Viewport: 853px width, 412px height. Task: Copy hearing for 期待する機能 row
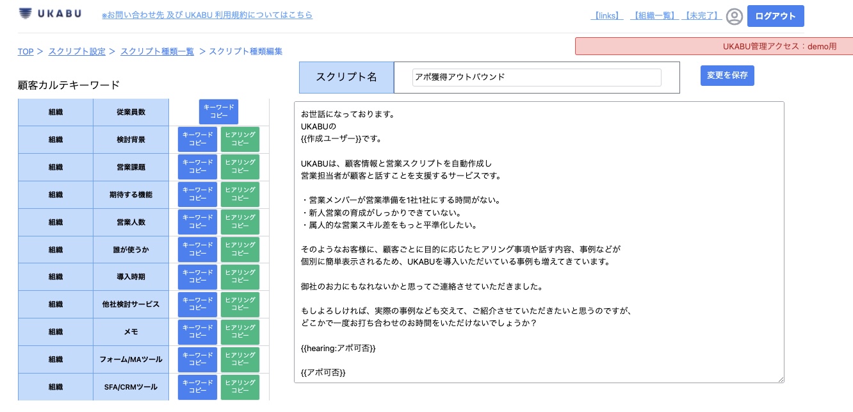click(240, 195)
